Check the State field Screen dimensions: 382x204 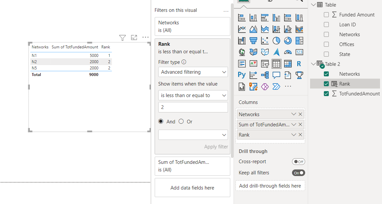coord(326,54)
